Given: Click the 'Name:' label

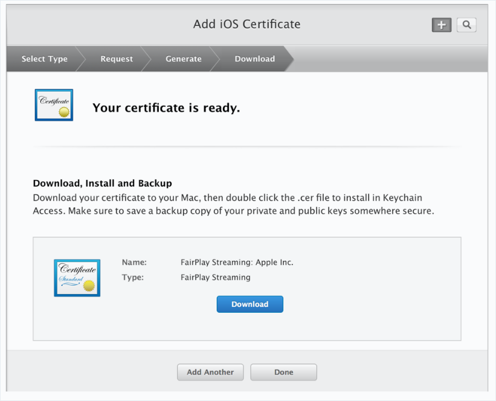Looking at the screenshot, I should 134,262.
